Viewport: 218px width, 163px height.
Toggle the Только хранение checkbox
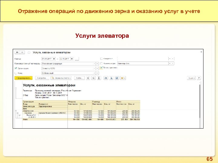101,68
